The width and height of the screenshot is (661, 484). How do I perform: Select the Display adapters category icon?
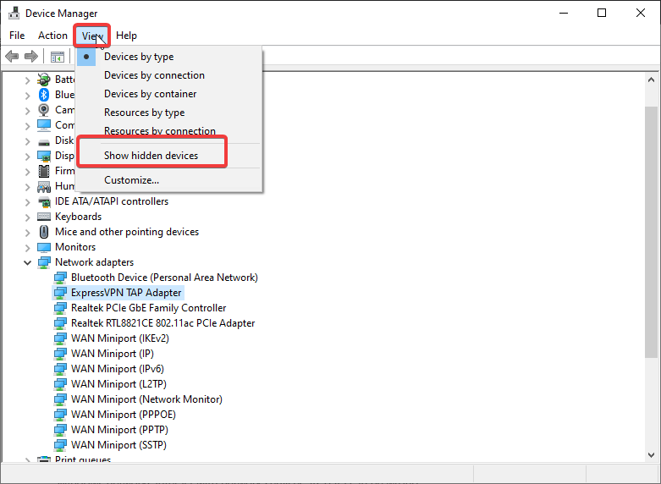(44, 156)
